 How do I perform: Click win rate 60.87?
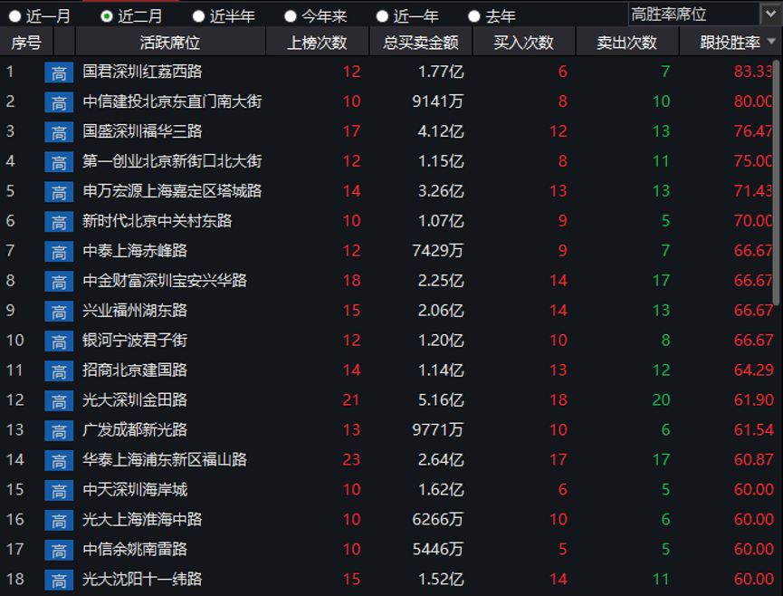pyautogui.click(x=753, y=459)
